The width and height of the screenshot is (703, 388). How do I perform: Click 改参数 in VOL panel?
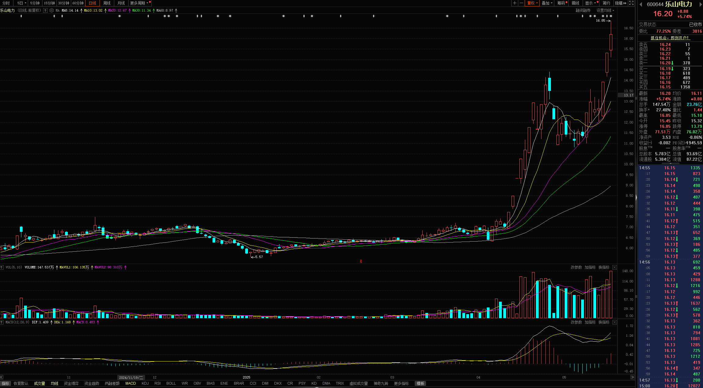(576, 267)
